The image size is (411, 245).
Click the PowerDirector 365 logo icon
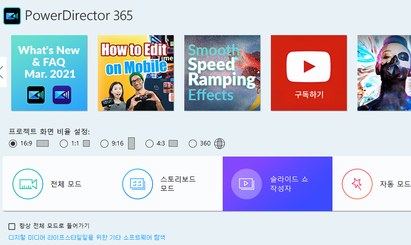pos(12,16)
